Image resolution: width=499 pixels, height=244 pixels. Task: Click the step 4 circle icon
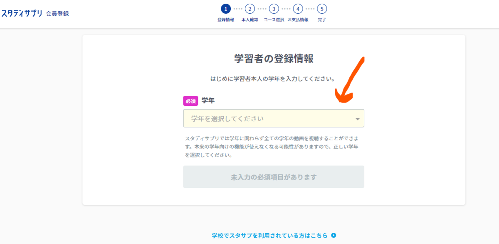point(298,8)
